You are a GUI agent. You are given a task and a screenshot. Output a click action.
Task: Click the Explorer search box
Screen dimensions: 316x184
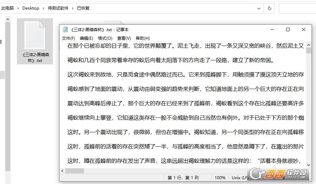point(297,9)
